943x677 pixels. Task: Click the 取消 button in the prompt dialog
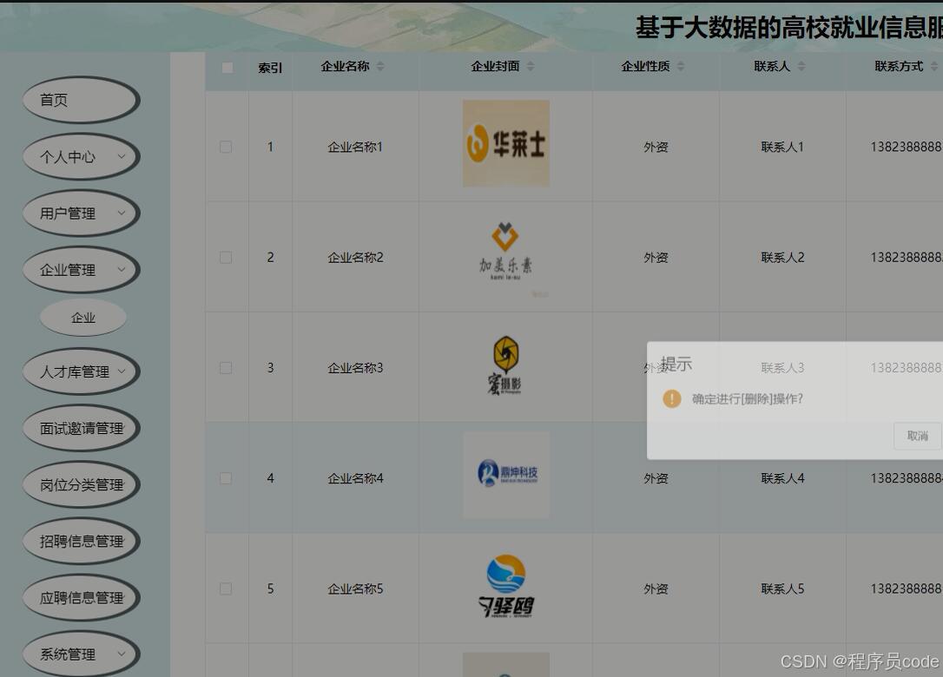tap(918, 436)
